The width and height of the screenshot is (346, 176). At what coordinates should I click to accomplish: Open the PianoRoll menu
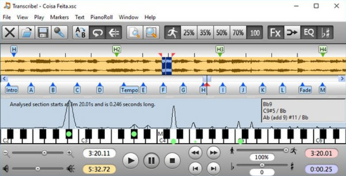pyautogui.click(x=101, y=17)
